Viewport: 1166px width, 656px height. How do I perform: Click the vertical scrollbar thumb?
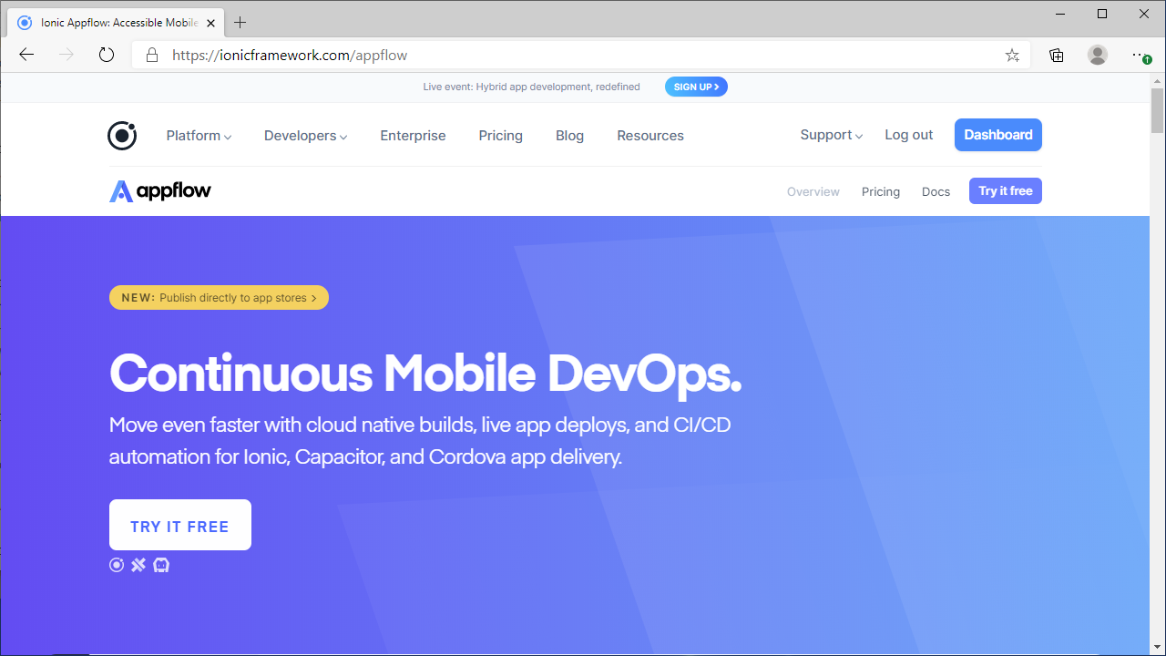[x=1157, y=110]
